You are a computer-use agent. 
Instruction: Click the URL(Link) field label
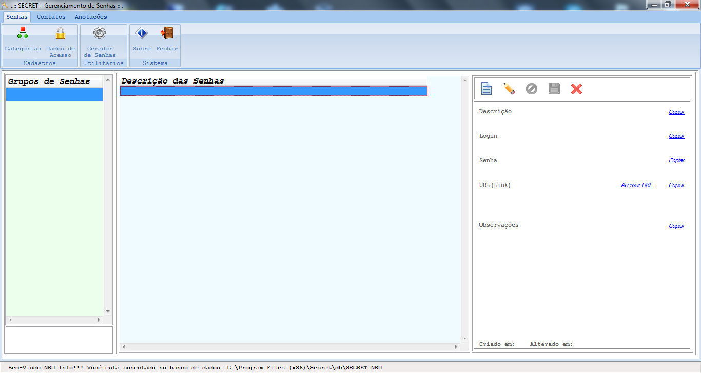coord(495,185)
